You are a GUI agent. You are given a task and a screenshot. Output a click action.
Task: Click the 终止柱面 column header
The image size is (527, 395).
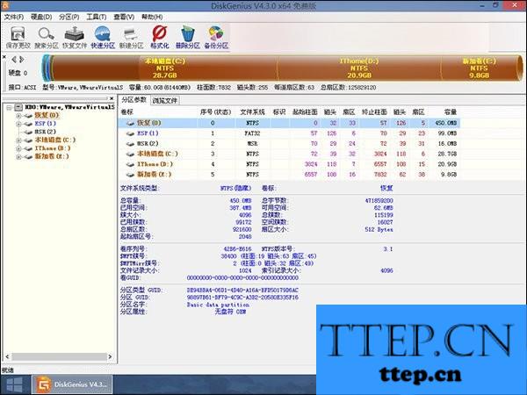[374, 112]
